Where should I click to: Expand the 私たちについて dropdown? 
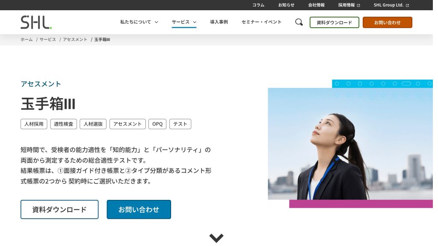tap(139, 22)
